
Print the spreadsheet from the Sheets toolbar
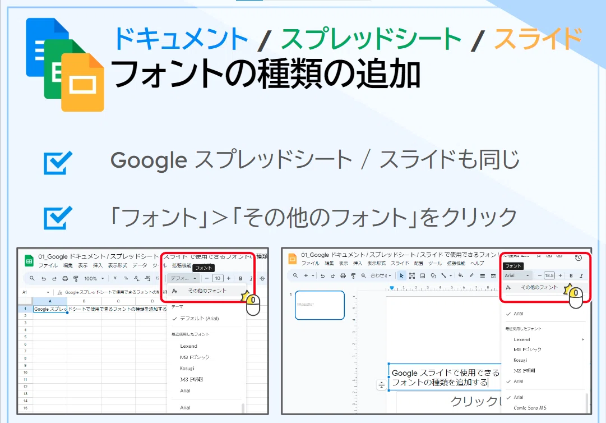point(66,278)
